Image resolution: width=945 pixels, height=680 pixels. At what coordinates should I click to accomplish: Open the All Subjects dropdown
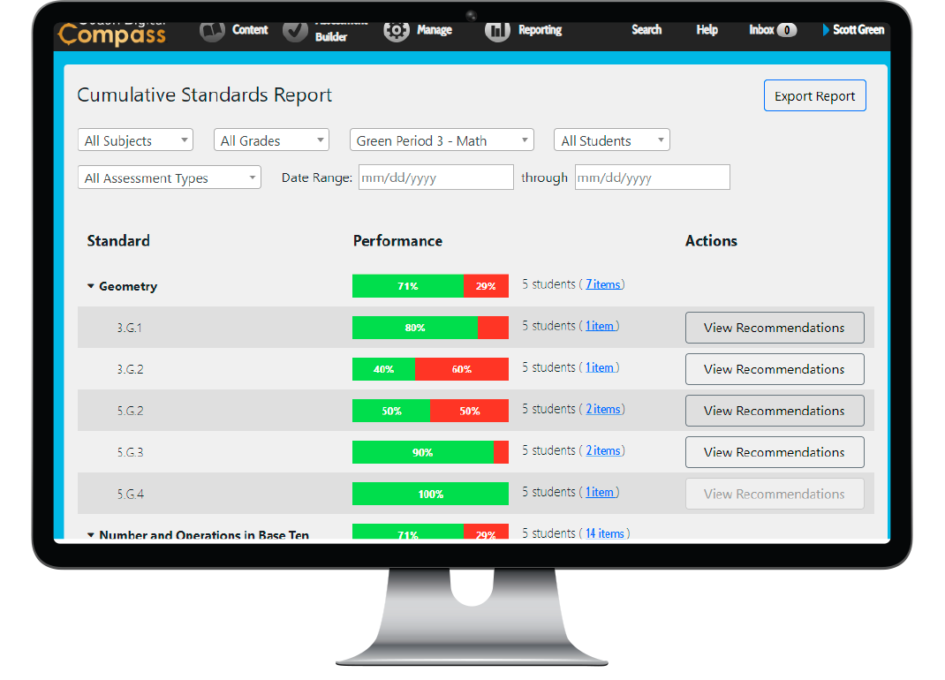tap(134, 140)
